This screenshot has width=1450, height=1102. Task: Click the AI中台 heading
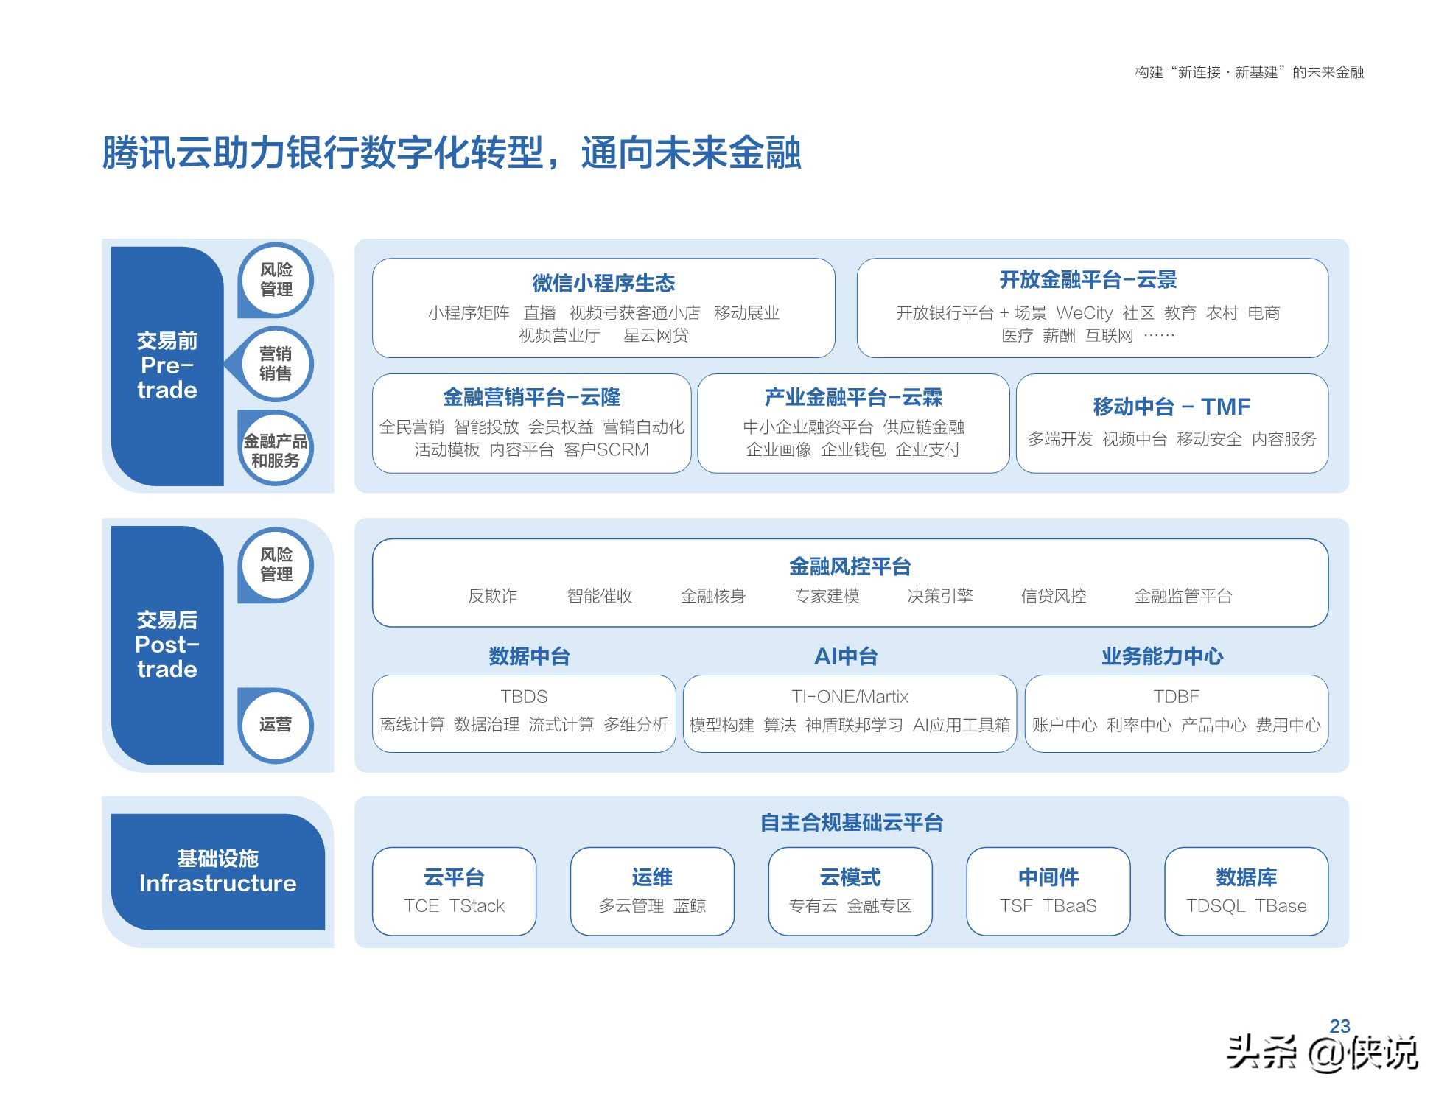point(846,656)
